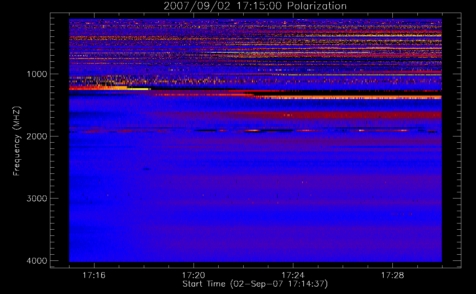Click the orange horizontal band near 1400 MHz

[347, 97]
